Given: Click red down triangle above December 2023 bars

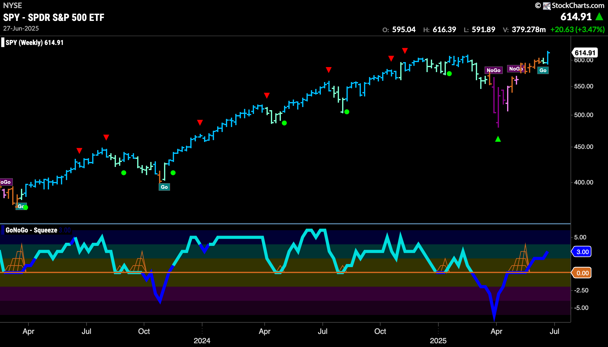Looking at the screenshot, I should [x=200, y=122].
